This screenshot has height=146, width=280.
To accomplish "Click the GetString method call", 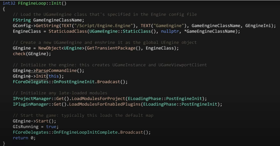I will [43, 26].
